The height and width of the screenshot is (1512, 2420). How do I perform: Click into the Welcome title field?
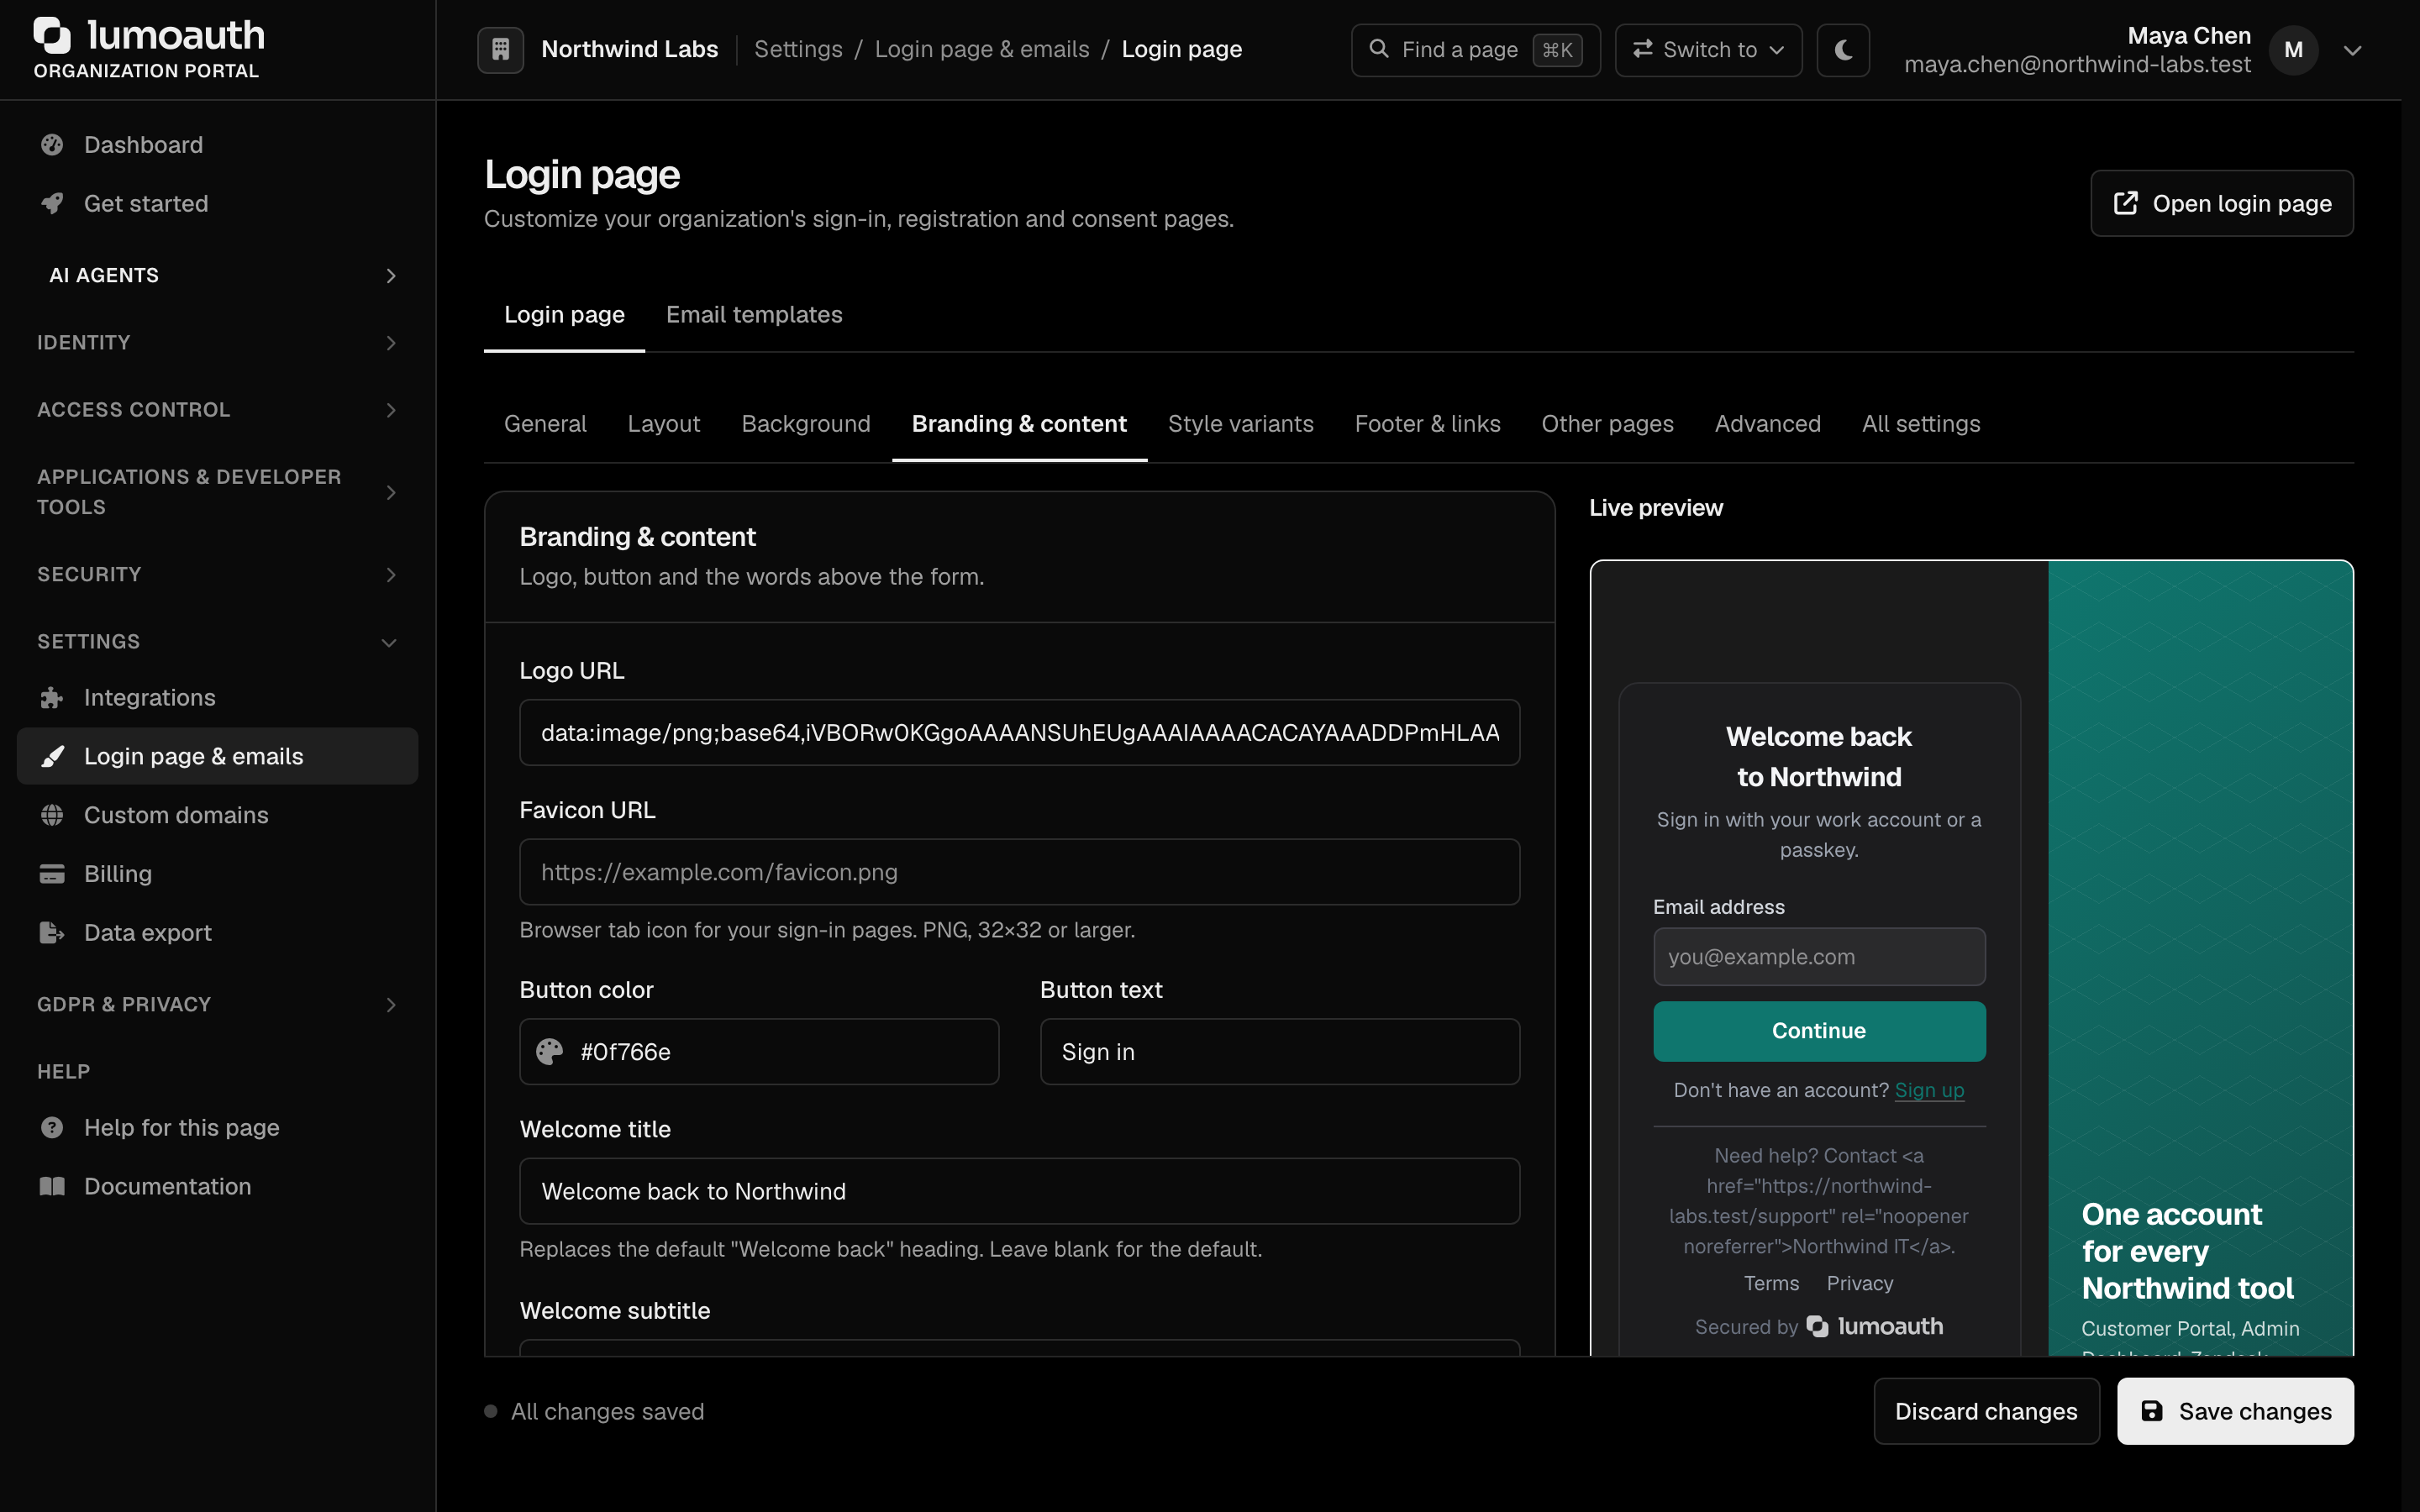pos(1019,1191)
